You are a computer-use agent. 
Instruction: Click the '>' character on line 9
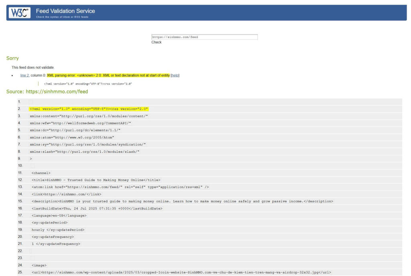(x=31, y=159)
